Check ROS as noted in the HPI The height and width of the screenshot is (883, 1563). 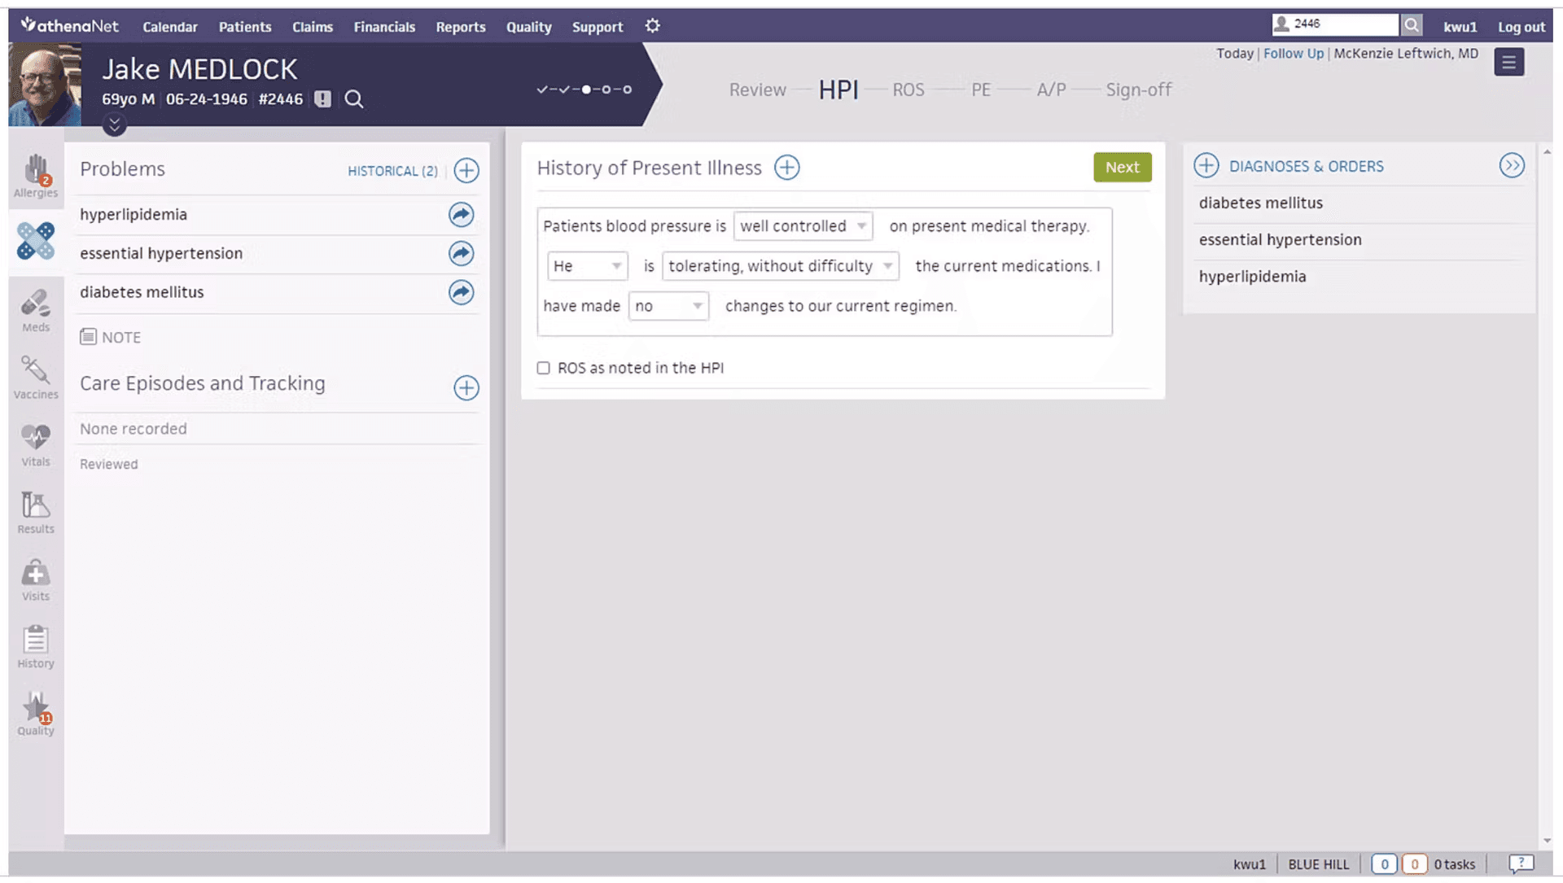point(544,369)
